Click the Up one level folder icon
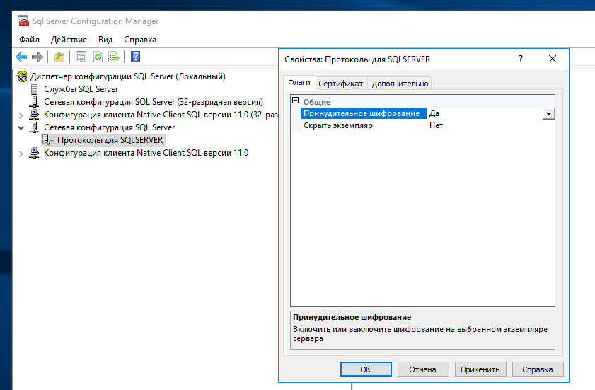 pyautogui.click(x=59, y=57)
